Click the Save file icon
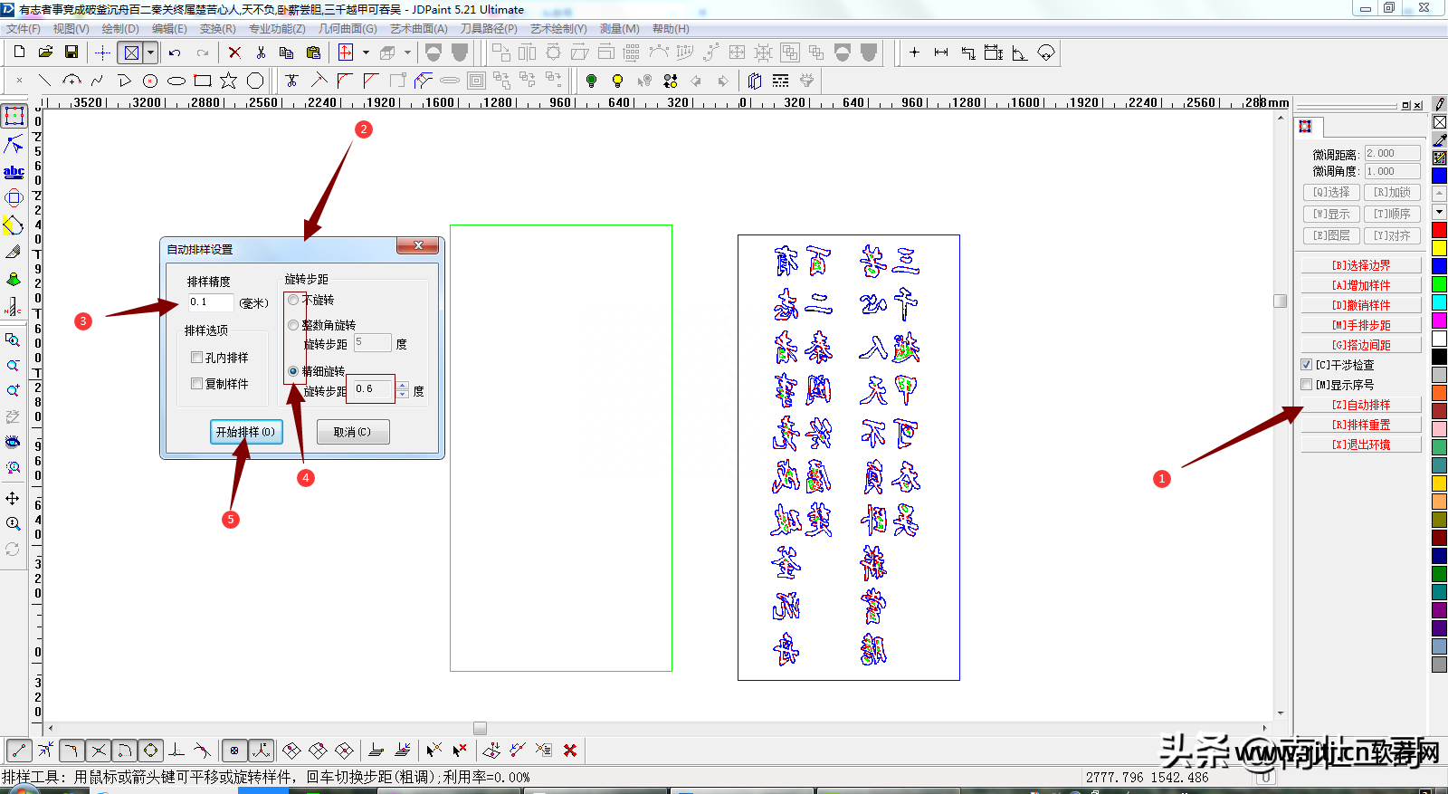 click(x=71, y=53)
